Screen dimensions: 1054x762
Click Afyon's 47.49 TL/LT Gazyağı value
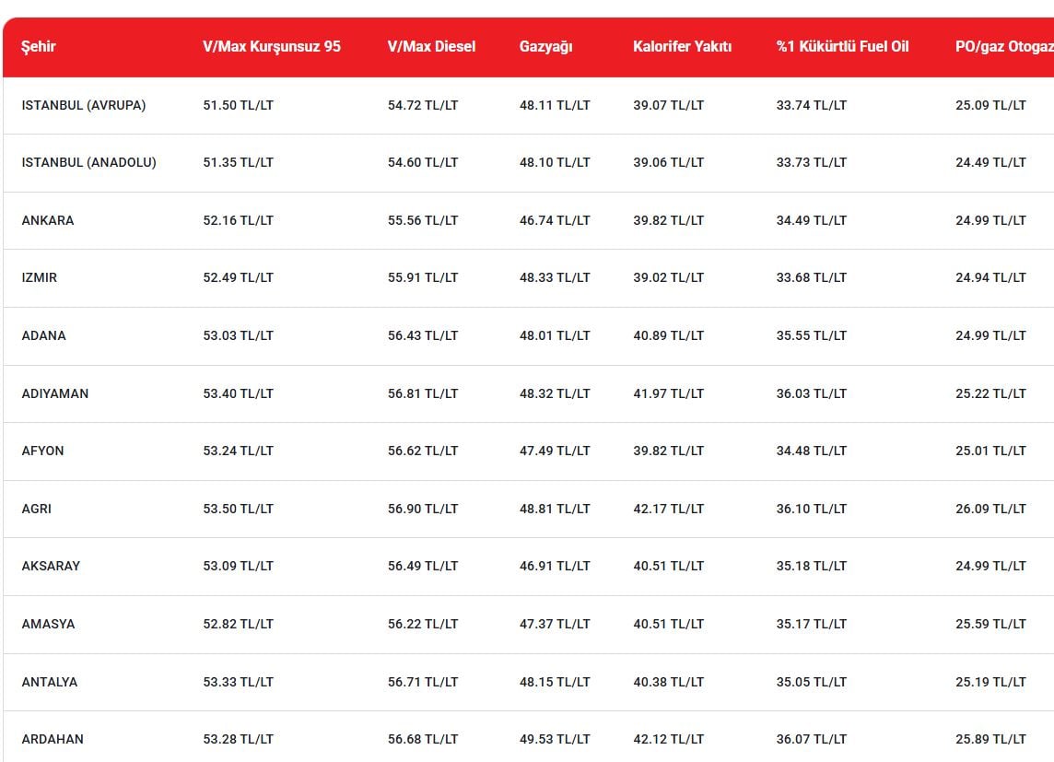555,451
